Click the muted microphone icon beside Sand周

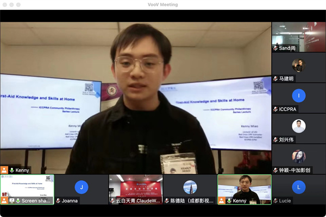(275, 48)
